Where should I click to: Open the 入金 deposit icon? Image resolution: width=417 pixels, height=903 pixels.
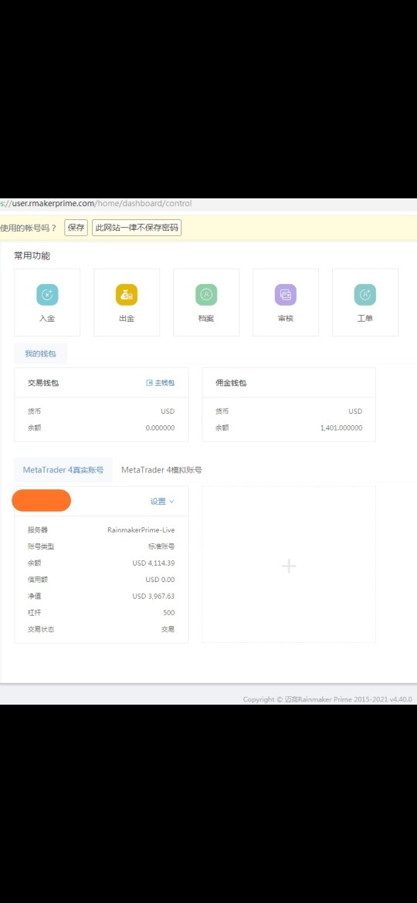[x=47, y=295]
